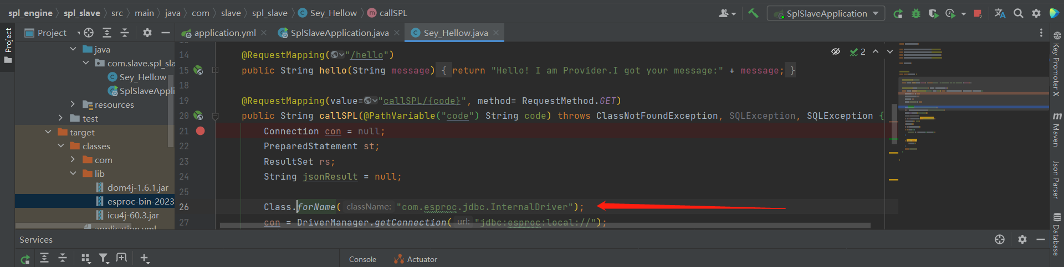Start debugging with the bug icon
Viewport: 1064px width, 267px height.
pos(915,13)
